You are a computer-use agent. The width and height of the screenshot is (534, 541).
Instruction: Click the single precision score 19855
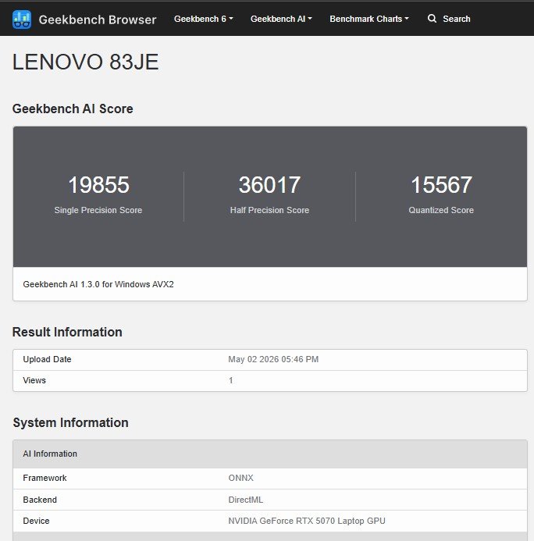(x=98, y=184)
